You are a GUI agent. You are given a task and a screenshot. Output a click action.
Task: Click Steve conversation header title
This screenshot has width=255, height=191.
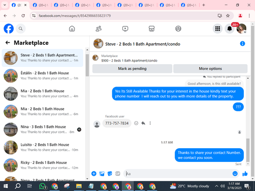click(143, 44)
